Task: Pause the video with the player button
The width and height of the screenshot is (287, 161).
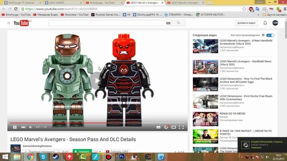Action: (15, 127)
